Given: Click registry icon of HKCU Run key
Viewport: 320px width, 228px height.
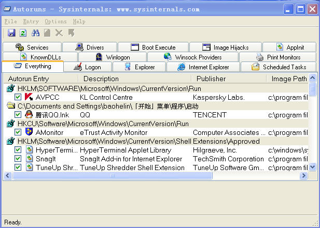Looking at the screenshot, I should 11,124.
